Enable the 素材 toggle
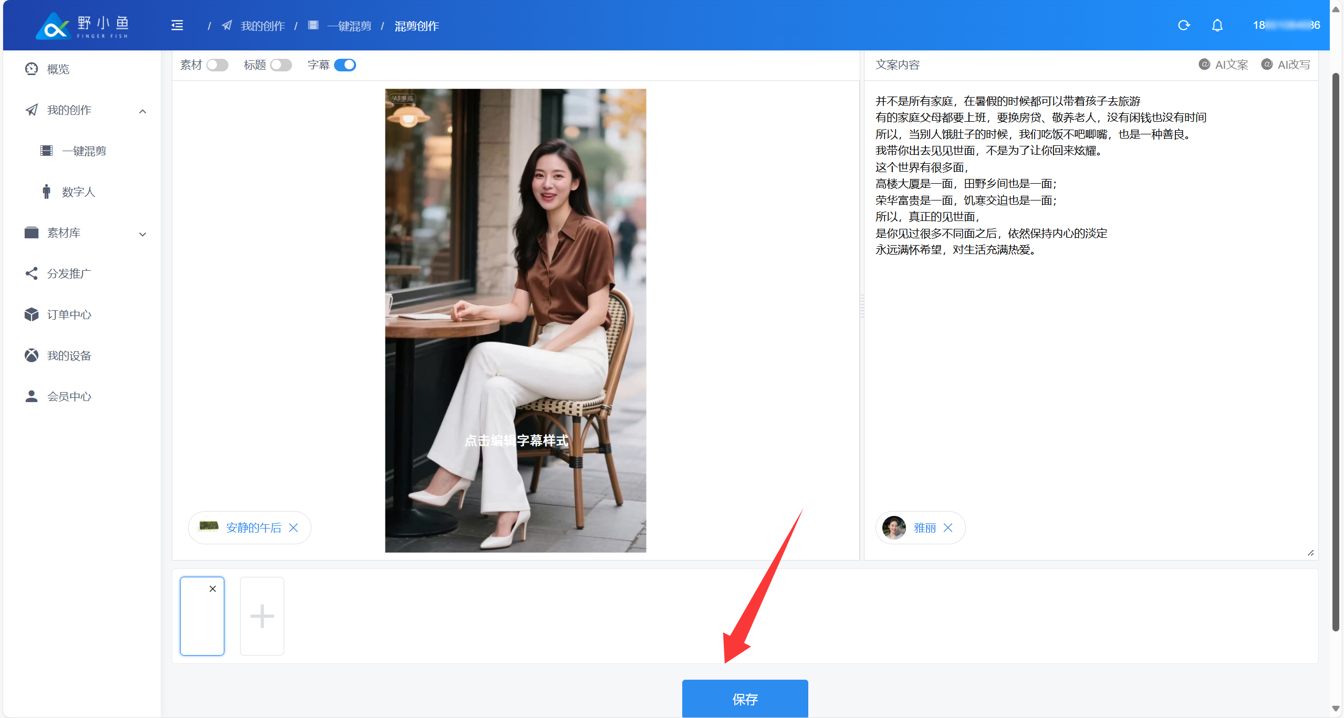 pos(217,65)
